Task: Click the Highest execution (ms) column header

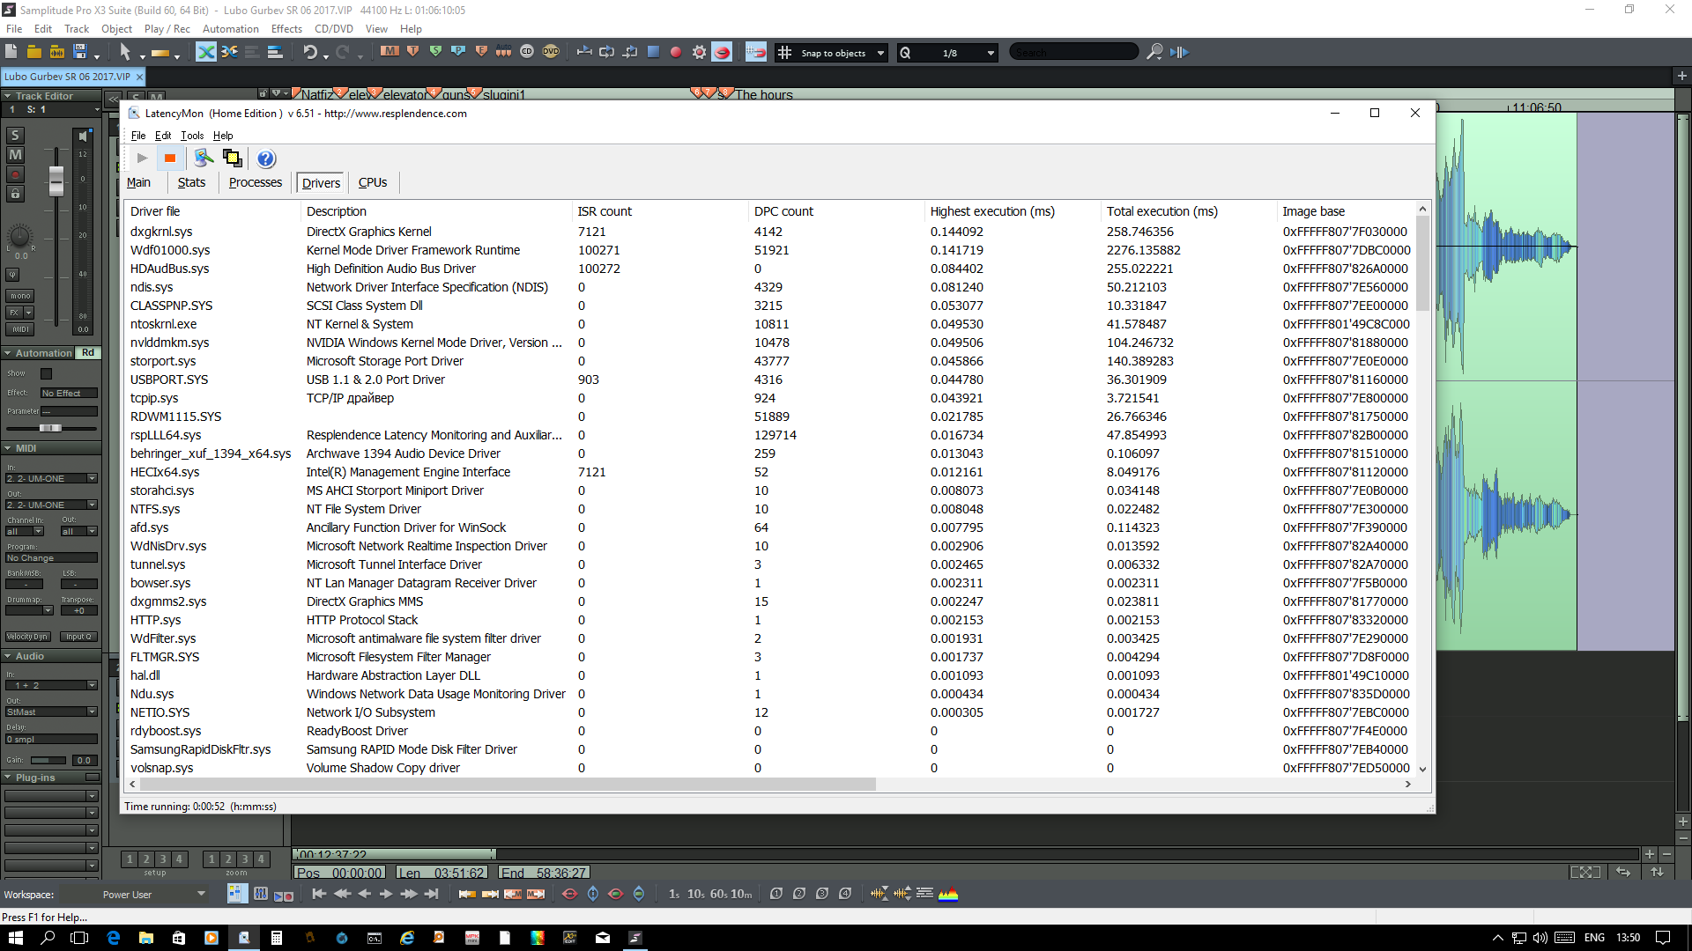Action: (x=991, y=211)
